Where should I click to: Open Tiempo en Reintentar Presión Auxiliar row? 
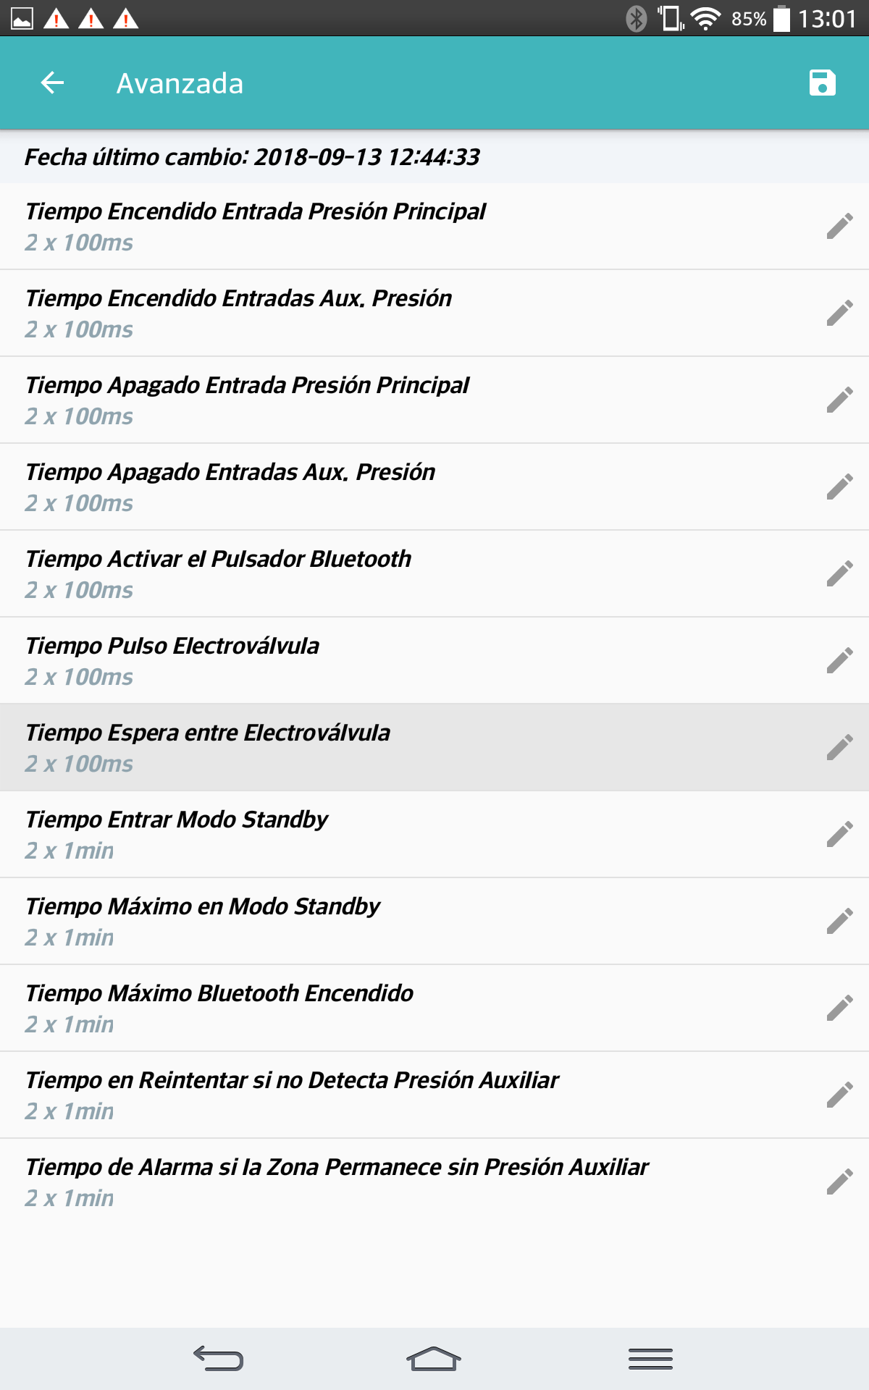pyautogui.click(x=362, y=1095)
